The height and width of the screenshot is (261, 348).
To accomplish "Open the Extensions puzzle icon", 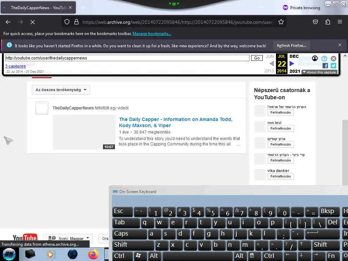I will pyautogui.click(x=328, y=22).
